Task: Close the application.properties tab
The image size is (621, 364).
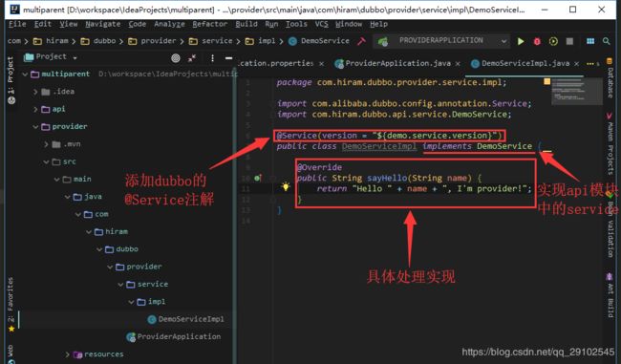Action: point(321,64)
